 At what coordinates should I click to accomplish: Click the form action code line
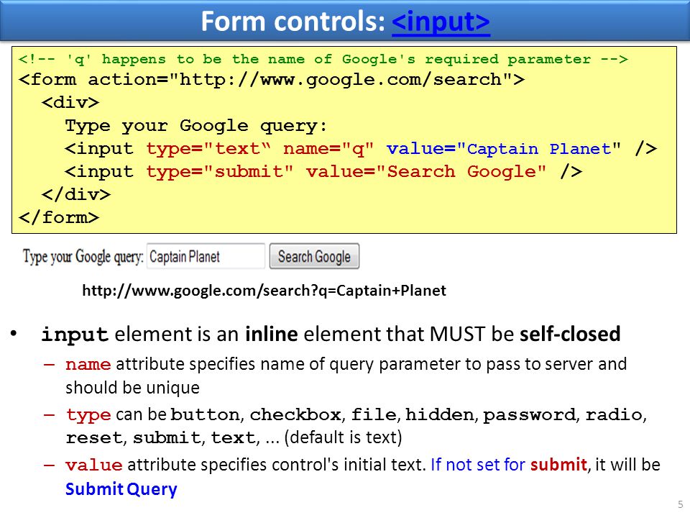click(x=272, y=80)
